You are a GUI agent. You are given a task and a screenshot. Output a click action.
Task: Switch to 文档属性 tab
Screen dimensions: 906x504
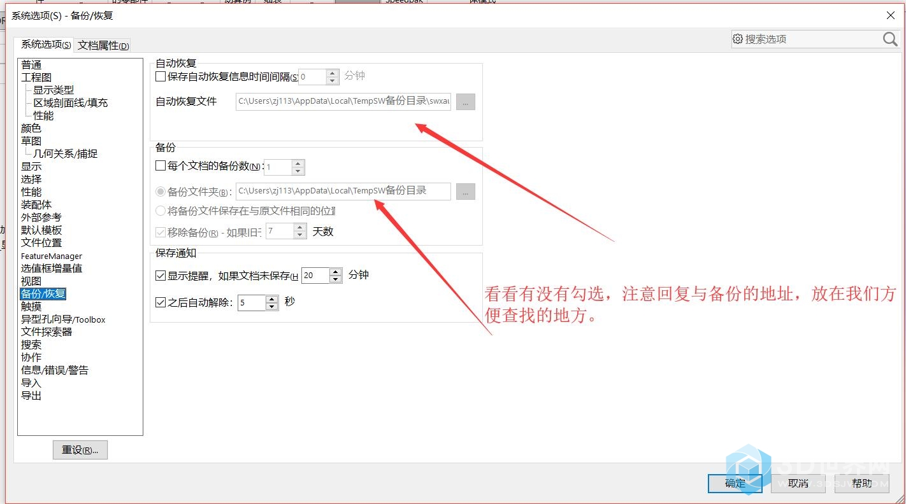(103, 45)
